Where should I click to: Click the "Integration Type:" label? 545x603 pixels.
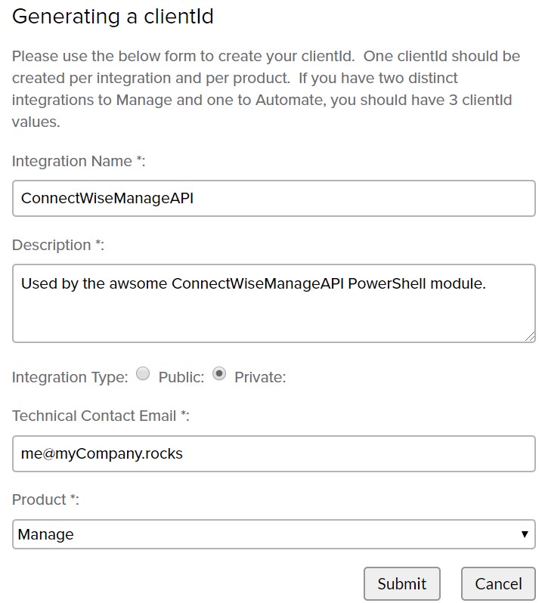tap(70, 377)
